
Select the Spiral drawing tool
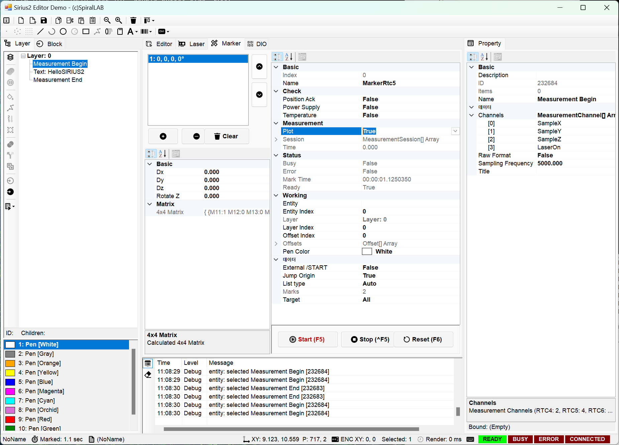point(108,31)
